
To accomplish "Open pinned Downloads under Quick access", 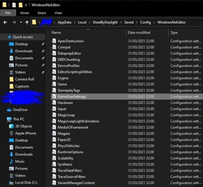I will click(x=24, y=51).
